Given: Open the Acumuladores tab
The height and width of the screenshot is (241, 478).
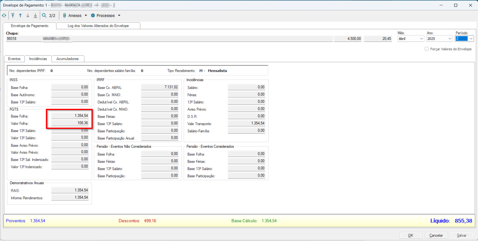Looking at the screenshot, I should point(67,59).
